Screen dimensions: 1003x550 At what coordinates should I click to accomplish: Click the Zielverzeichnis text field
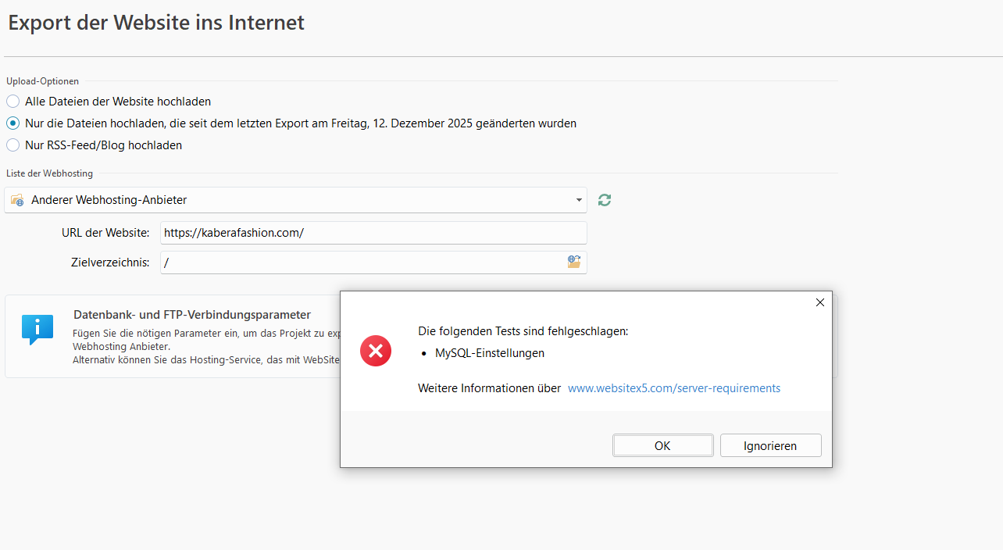pos(359,262)
